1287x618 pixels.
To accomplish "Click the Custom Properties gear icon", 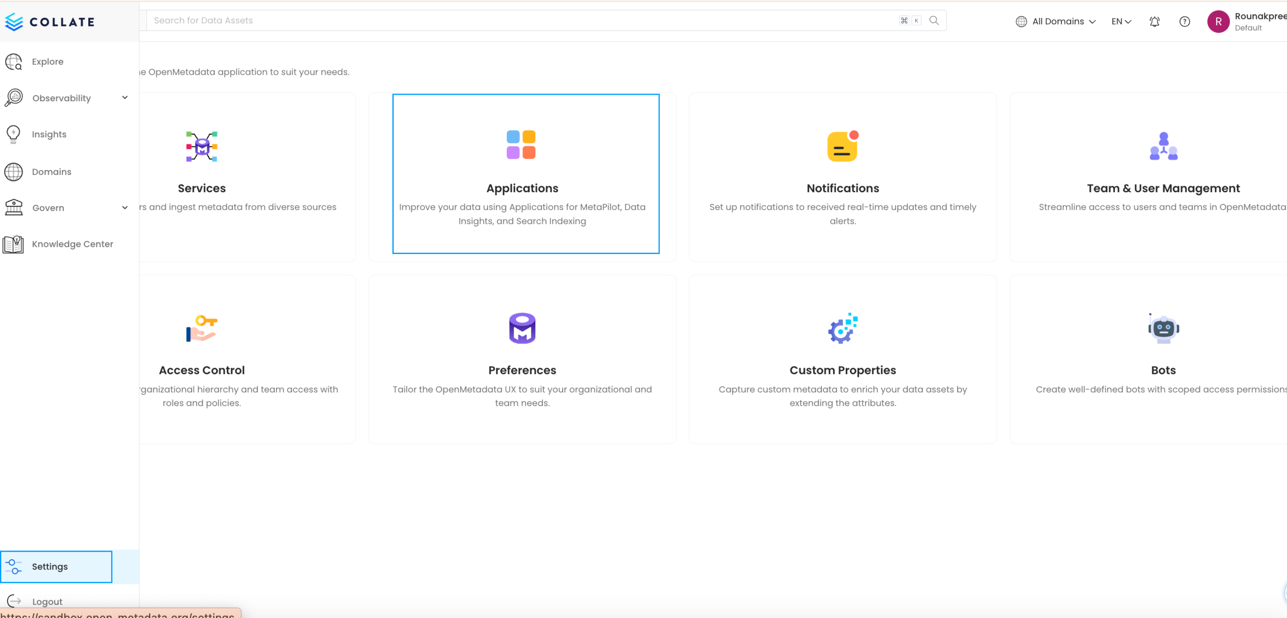I will pos(842,328).
